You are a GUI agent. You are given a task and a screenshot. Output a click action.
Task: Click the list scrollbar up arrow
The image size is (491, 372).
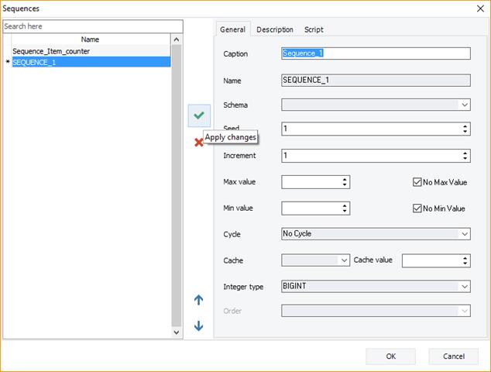pos(177,40)
